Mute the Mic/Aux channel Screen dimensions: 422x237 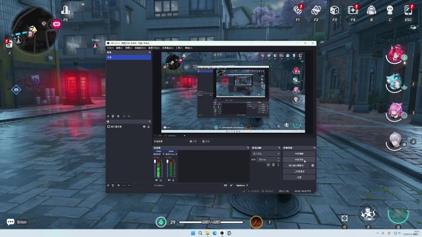169,180
